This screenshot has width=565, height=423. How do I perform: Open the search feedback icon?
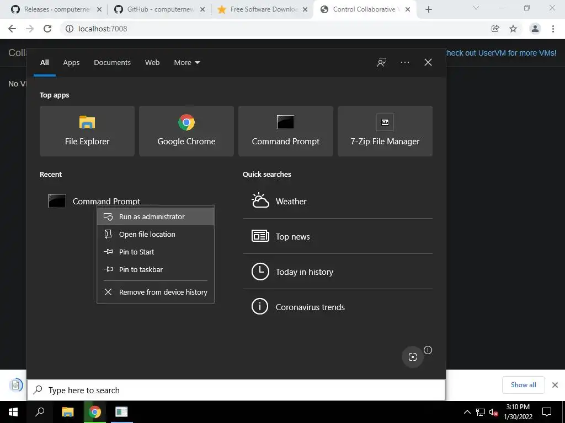[x=382, y=62]
